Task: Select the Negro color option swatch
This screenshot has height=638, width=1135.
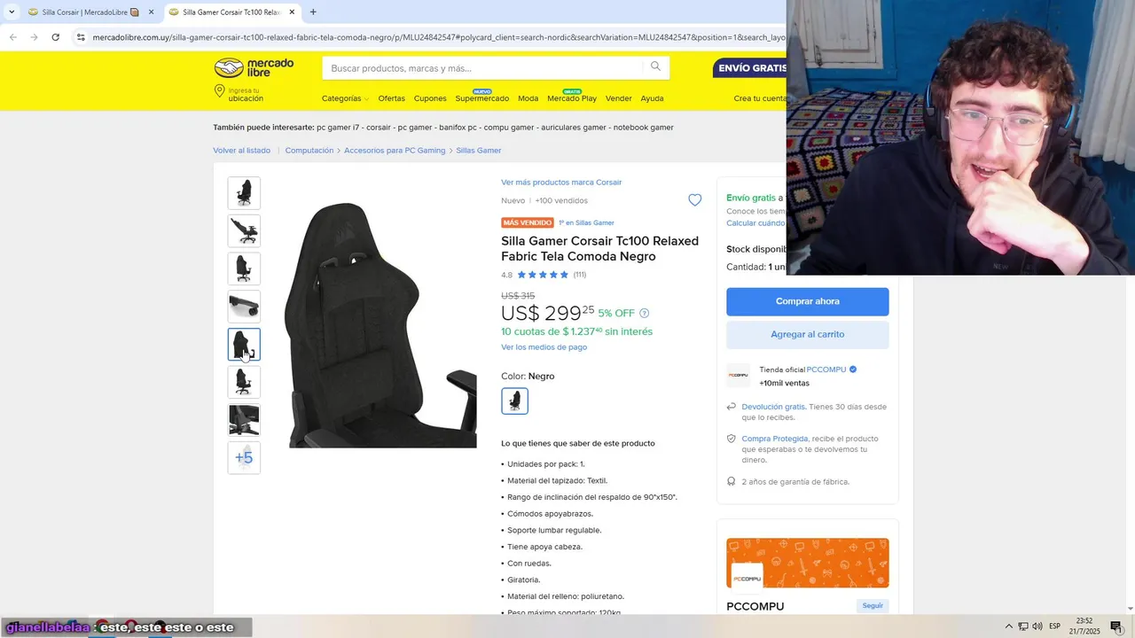Action: [514, 401]
